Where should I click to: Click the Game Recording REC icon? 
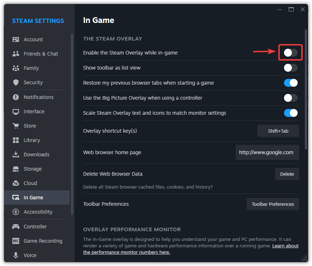[x=16, y=241]
